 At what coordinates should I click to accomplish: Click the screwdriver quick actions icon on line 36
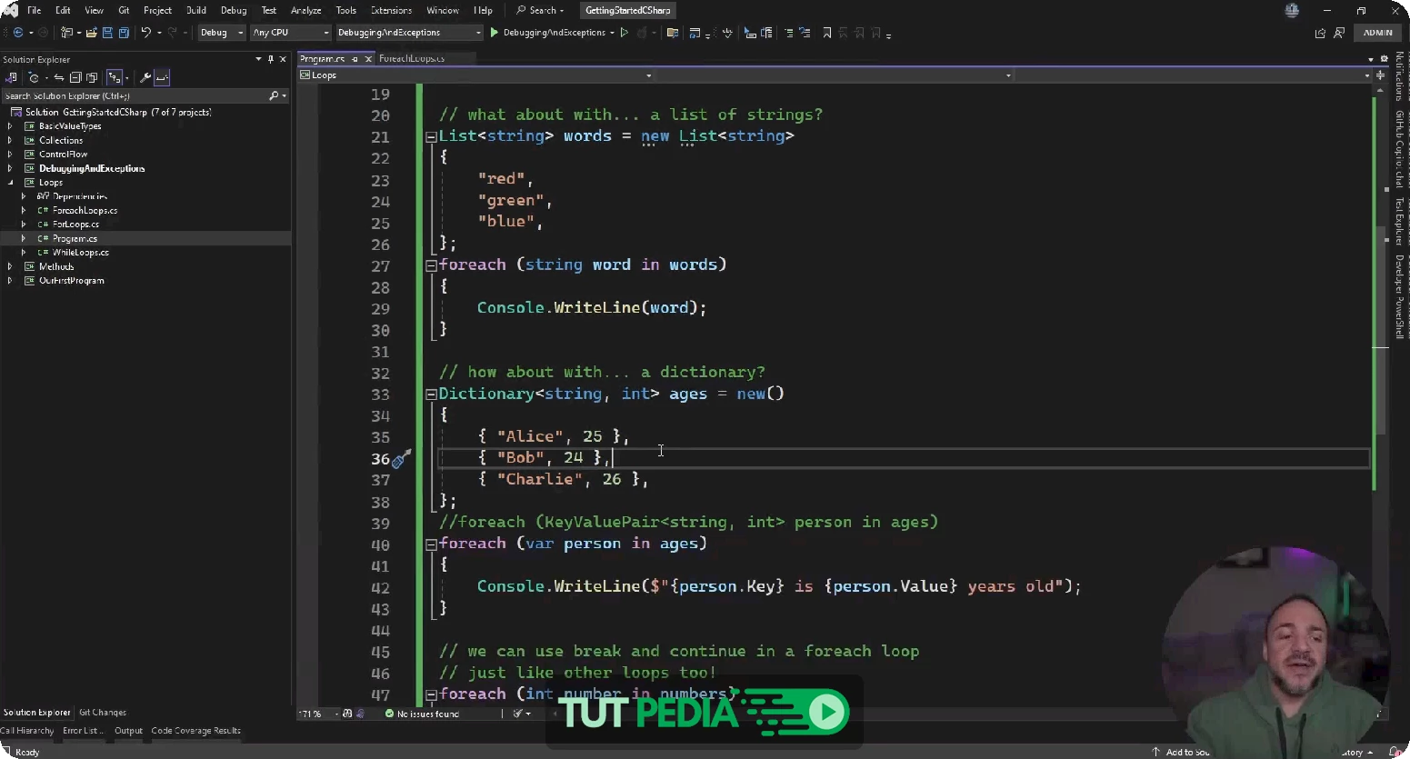tap(401, 458)
